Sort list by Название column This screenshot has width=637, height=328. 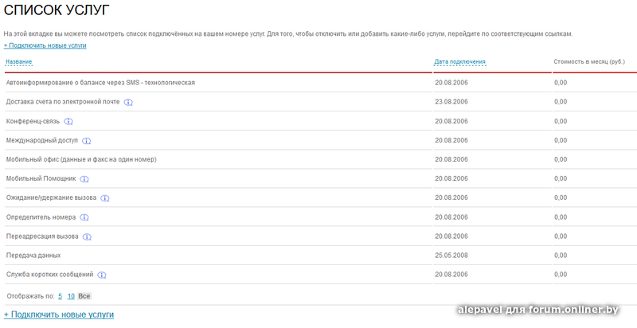pyautogui.click(x=19, y=61)
